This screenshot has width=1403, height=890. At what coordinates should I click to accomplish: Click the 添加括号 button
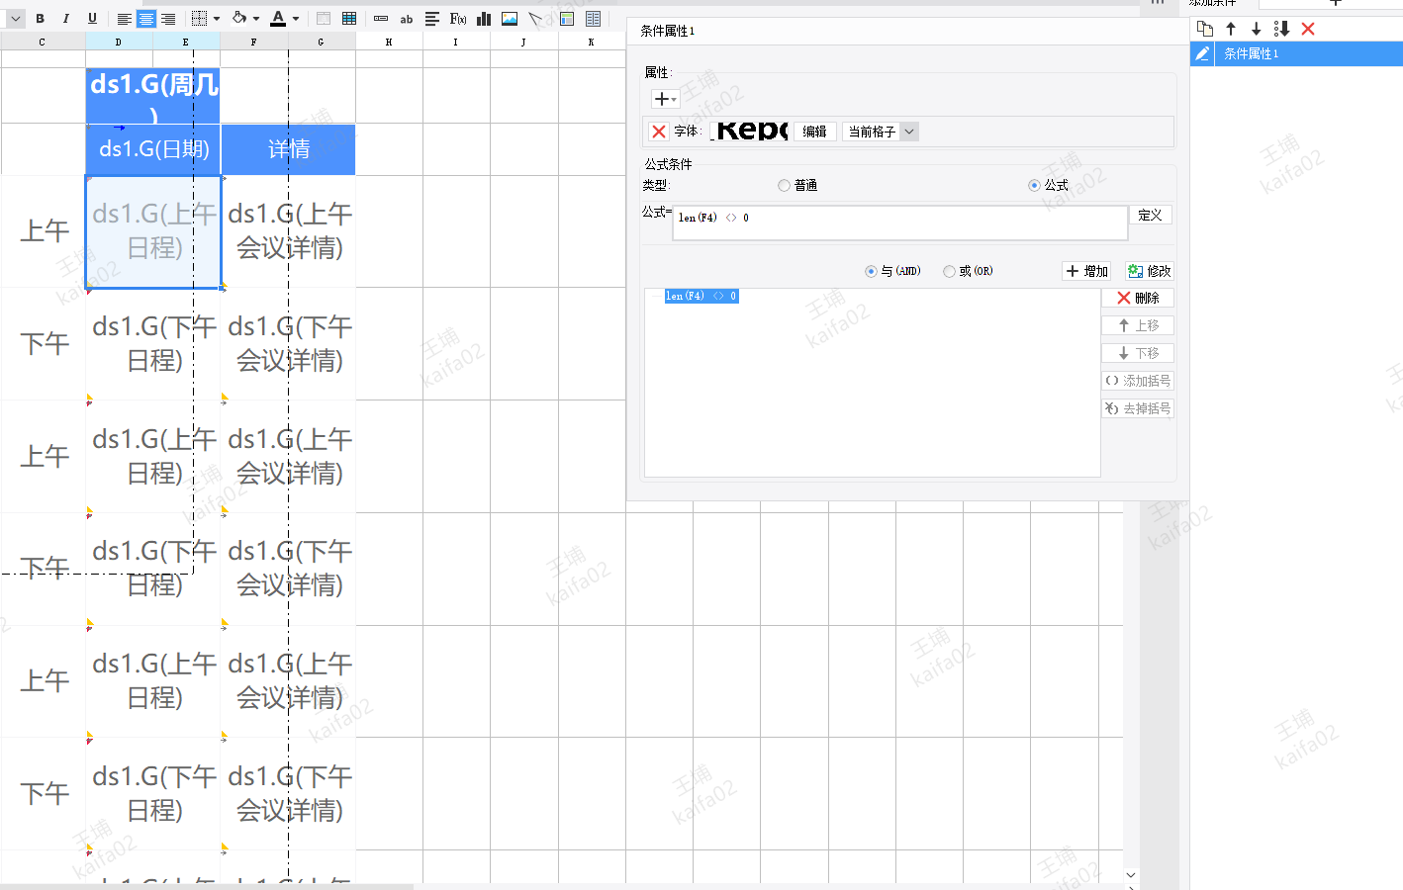pos(1138,381)
